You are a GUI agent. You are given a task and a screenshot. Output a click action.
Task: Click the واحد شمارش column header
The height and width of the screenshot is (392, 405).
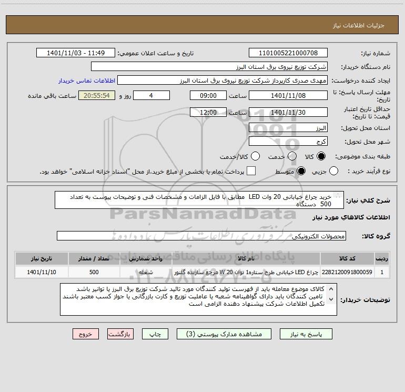146,258
